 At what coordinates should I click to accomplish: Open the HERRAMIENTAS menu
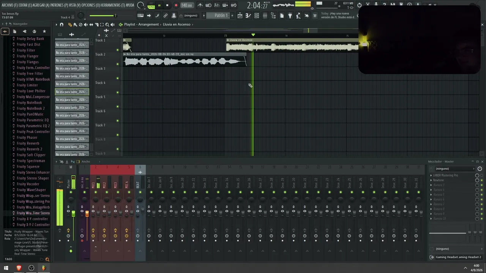pos(113,5)
